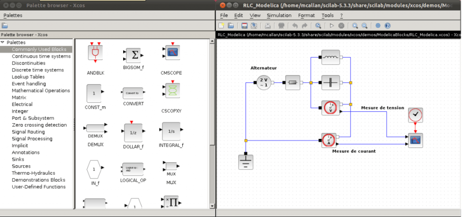Image resolution: width=462 pixels, height=217 pixels.
Task: Select Commonly Used Blocks palette
Action: 39,49
